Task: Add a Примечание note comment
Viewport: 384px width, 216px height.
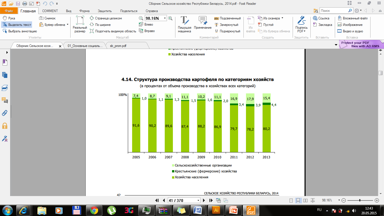Action: 203,23
